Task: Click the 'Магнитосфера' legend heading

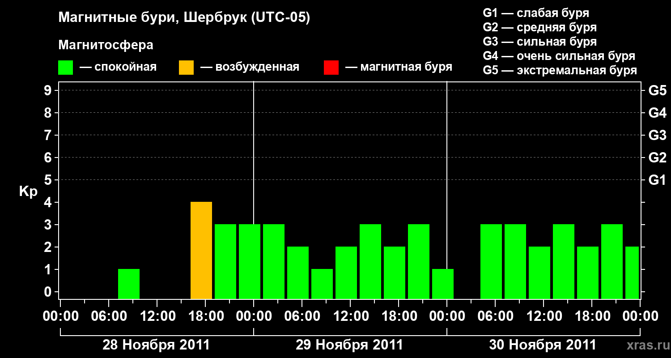Action: 106,45
